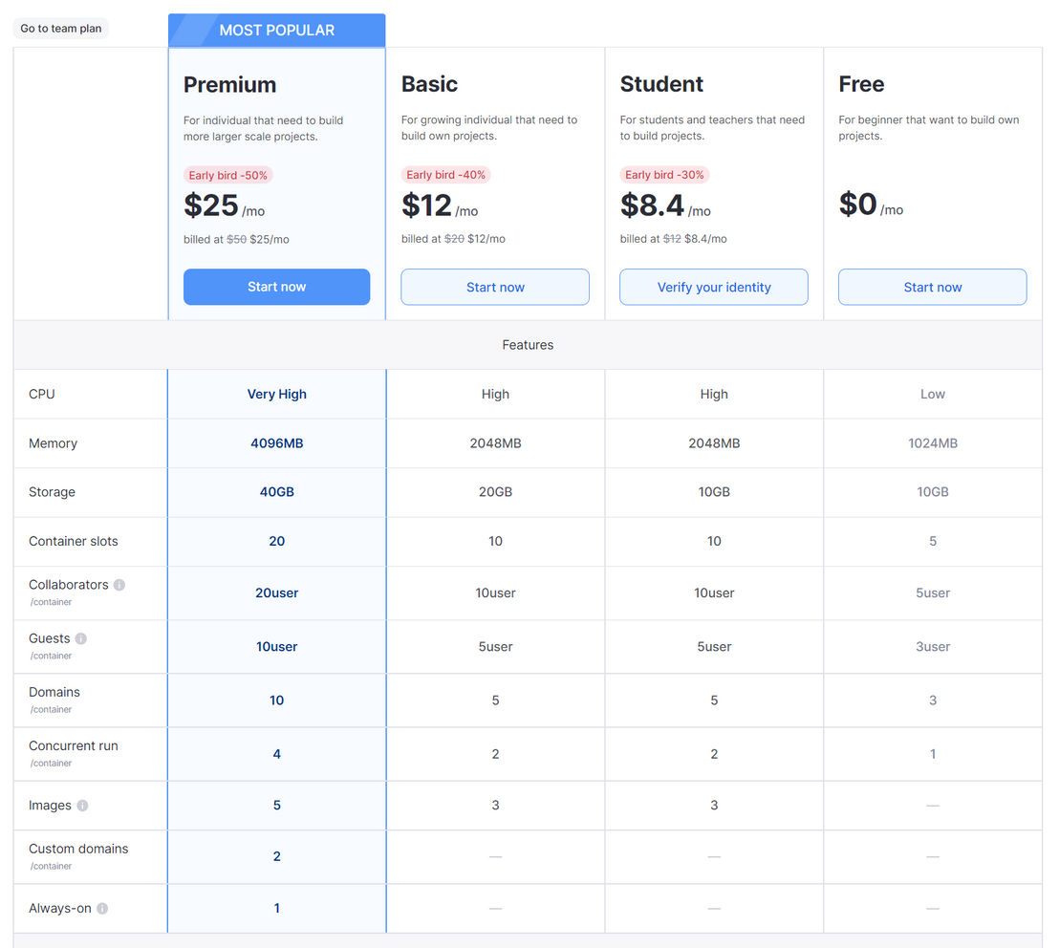Click 'billed at $50 $25/mo' text

click(x=236, y=240)
